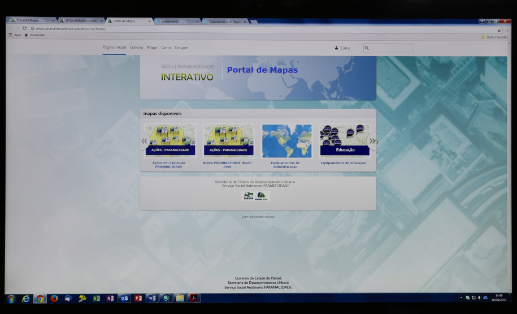Show next maps with the right carousel arrow
Image resolution: width=517 pixels, height=314 pixels.
372,141
